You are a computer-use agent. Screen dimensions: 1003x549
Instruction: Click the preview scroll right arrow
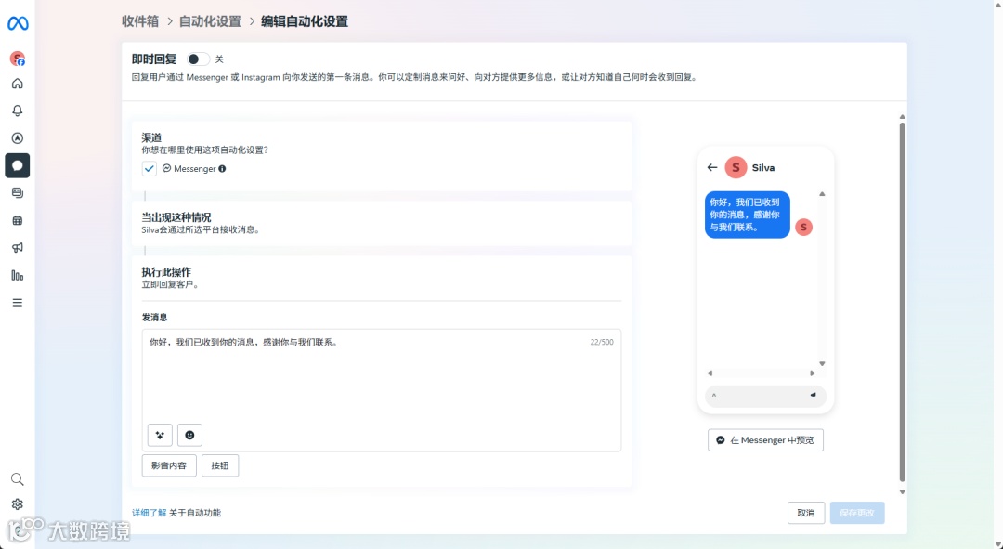[813, 373]
